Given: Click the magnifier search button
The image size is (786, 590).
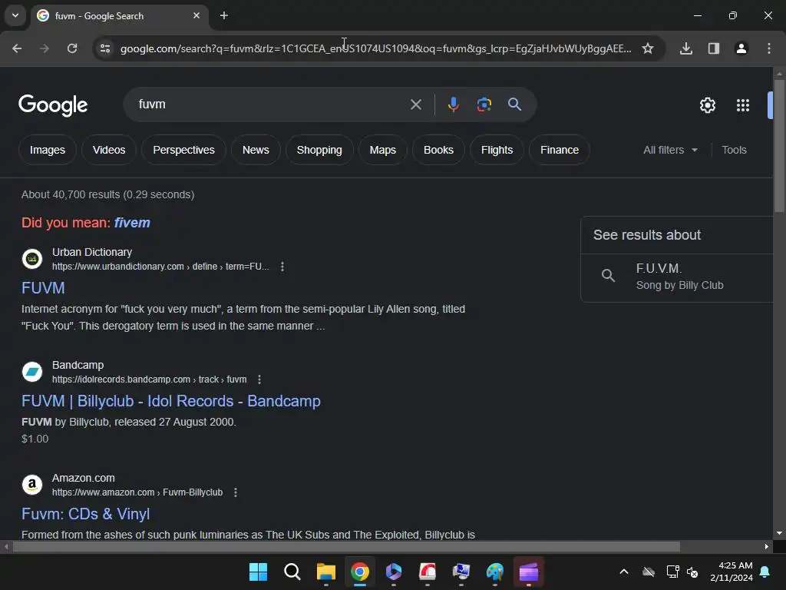Looking at the screenshot, I should coord(514,104).
